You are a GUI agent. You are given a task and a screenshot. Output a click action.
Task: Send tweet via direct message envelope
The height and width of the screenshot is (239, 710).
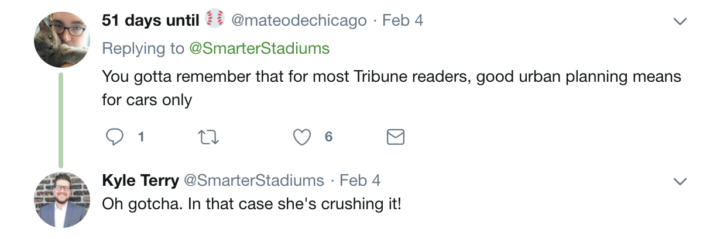click(396, 137)
